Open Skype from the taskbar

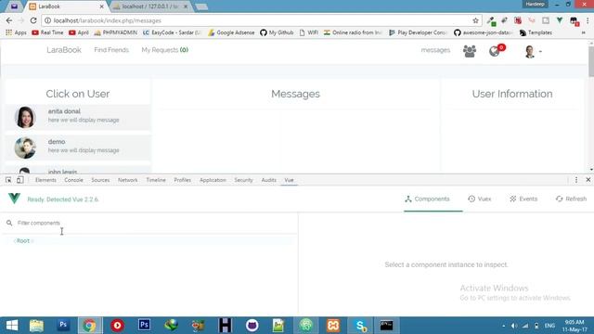pos(360,326)
